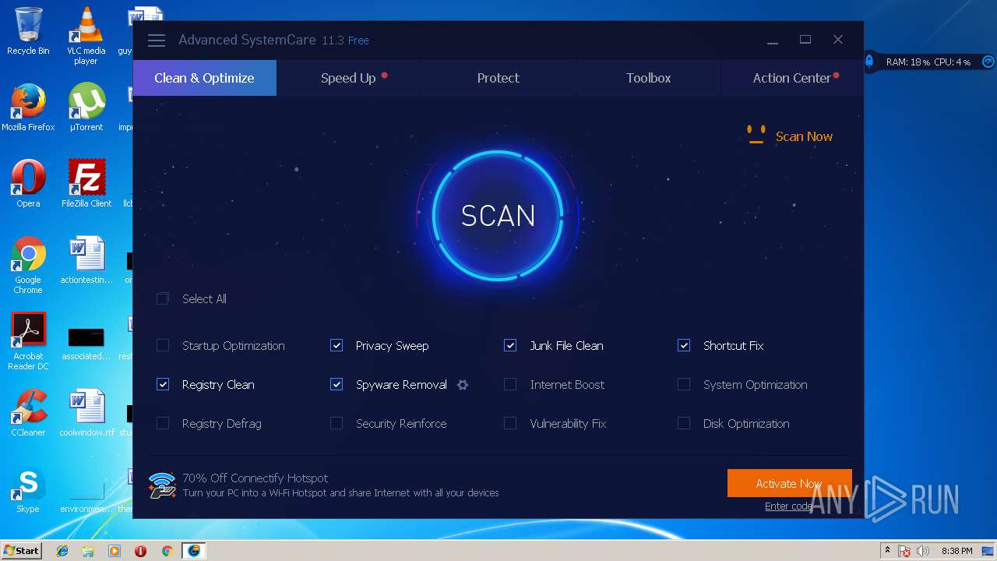Click the Action Center flag tray icon

(905, 551)
